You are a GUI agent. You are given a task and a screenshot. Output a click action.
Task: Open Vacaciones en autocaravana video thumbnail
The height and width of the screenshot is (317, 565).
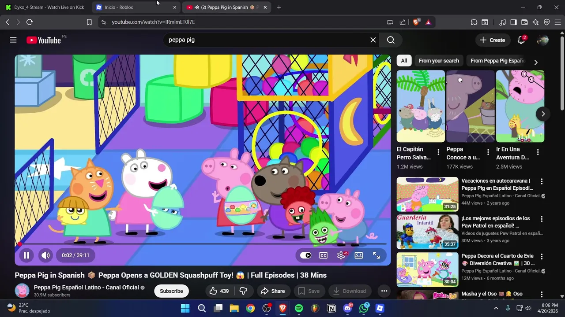[427, 194]
